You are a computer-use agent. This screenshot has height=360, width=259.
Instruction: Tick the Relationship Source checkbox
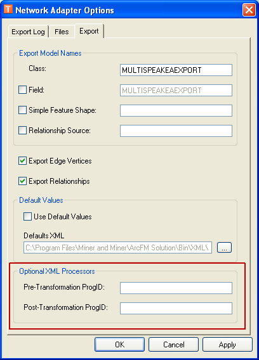(x=23, y=131)
